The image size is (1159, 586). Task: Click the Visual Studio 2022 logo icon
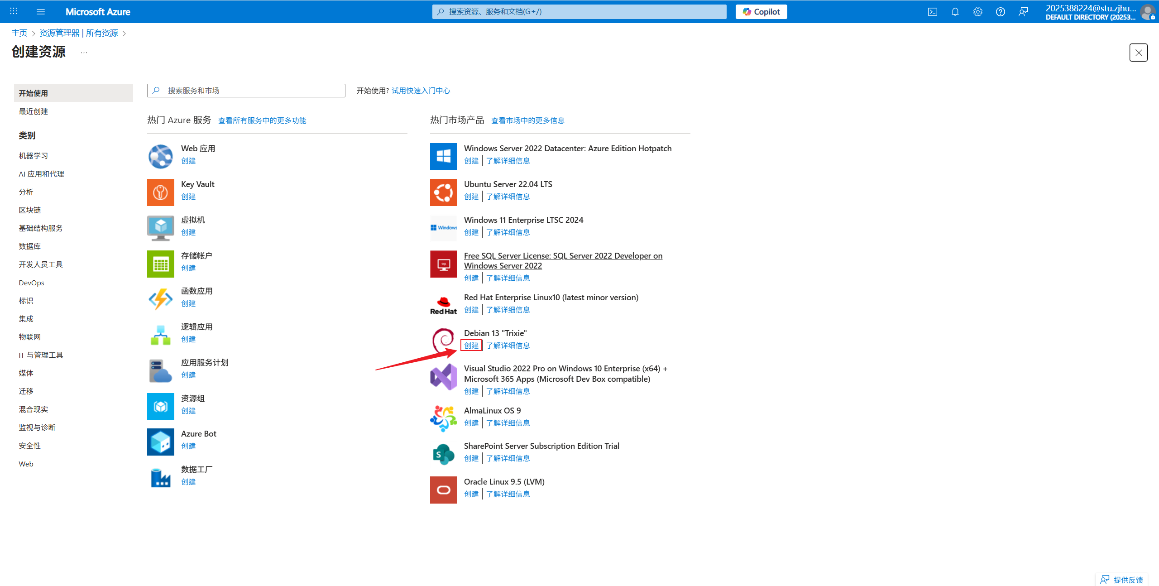[444, 376]
